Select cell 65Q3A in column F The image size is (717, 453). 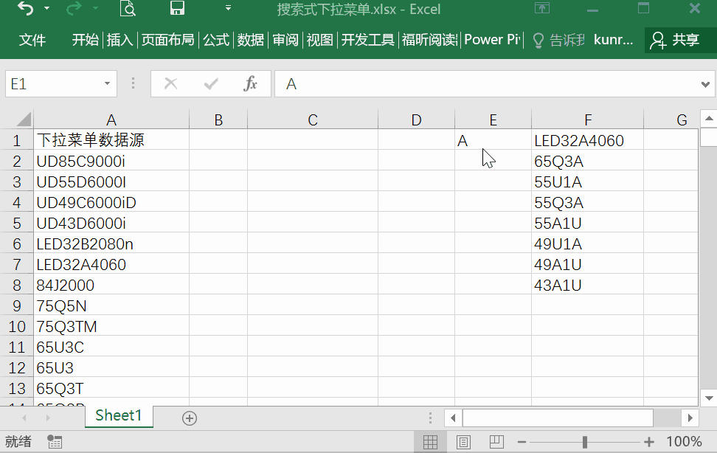coord(588,161)
